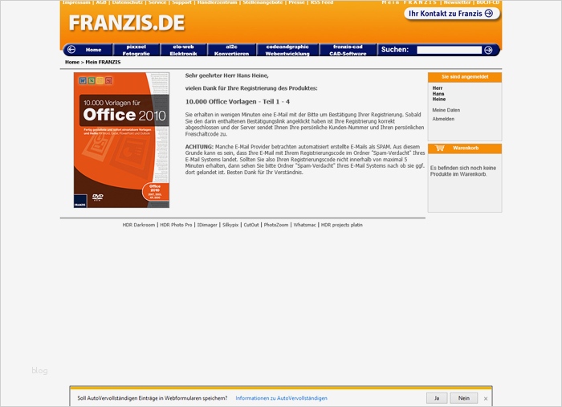Click Nein in the AutoVervollständigen bar
The image size is (562, 407).
[463, 398]
